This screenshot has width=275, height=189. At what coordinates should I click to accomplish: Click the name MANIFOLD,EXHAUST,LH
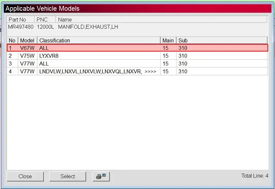click(88, 27)
